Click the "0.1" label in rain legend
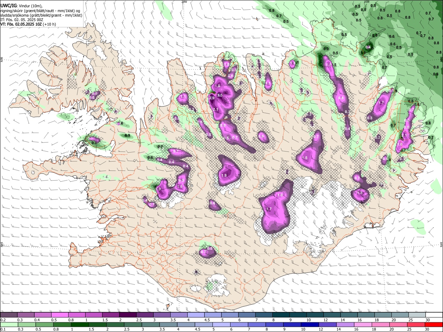 tap(3, 330)
